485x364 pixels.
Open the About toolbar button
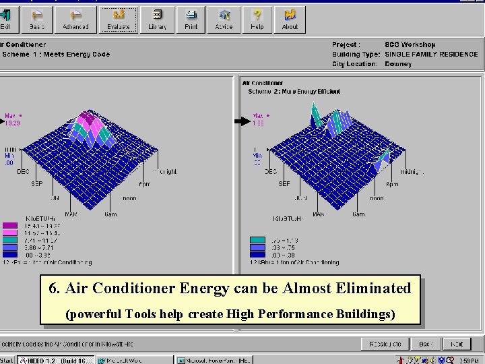(x=290, y=20)
